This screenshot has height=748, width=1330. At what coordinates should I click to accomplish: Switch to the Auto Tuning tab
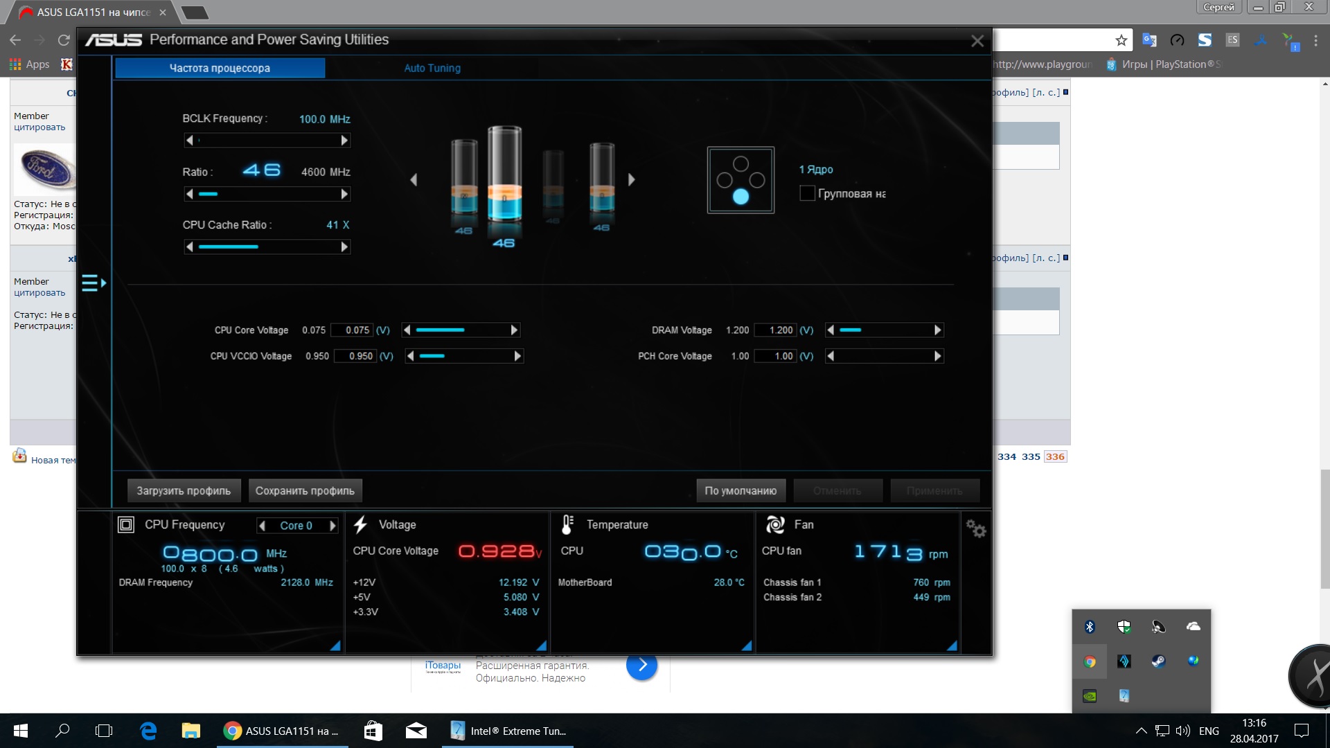pos(432,68)
